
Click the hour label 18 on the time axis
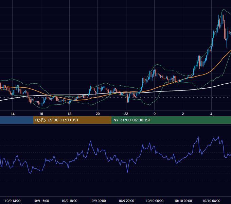point(69,114)
